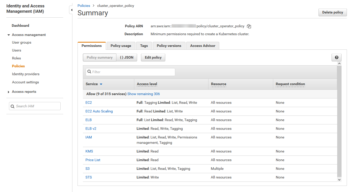Viewport: 351px width, 192px height.
Task: Open the Price List service link
Action: click(x=93, y=160)
